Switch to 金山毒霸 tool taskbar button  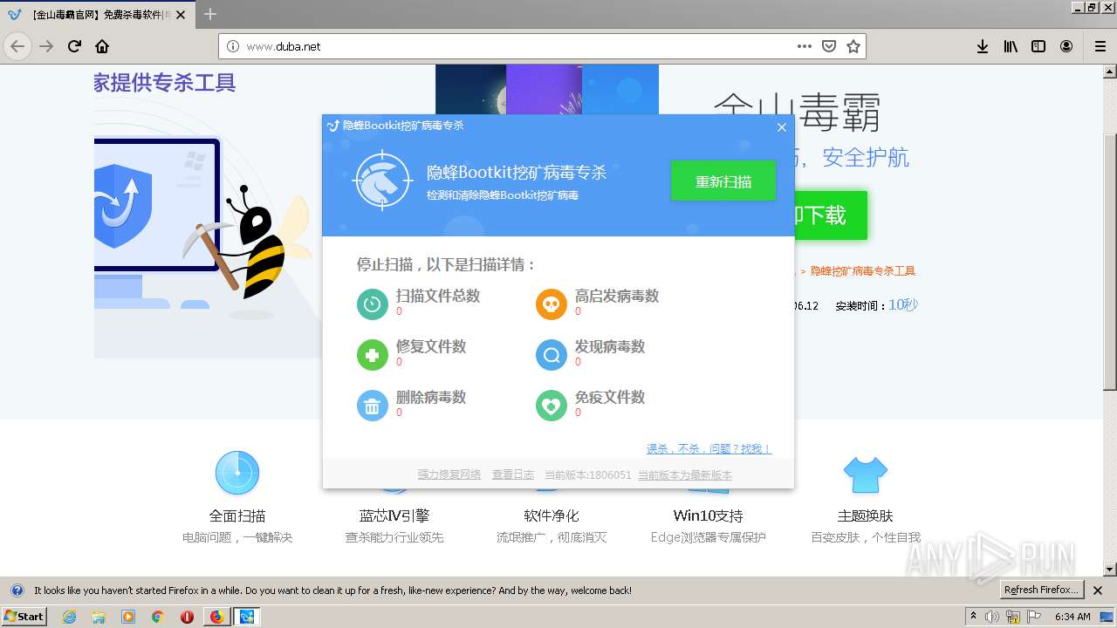point(247,617)
